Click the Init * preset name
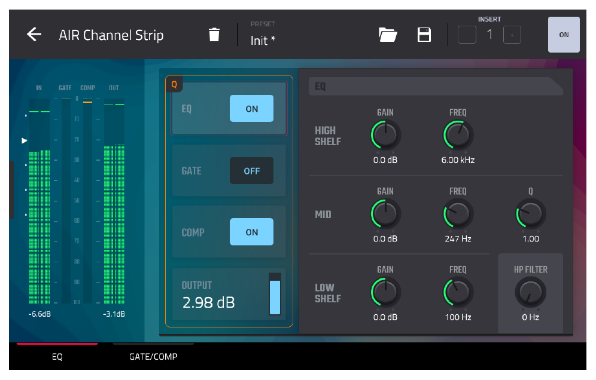Viewport: 596px width, 380px height. click(x=263, y=40)
